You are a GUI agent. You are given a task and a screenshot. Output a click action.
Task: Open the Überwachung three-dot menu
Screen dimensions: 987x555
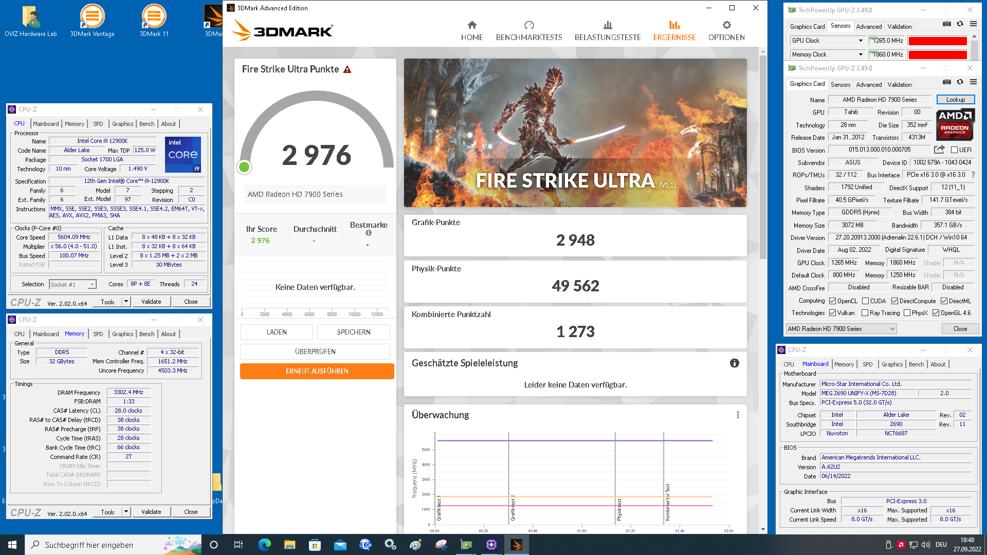coord(737,415)
